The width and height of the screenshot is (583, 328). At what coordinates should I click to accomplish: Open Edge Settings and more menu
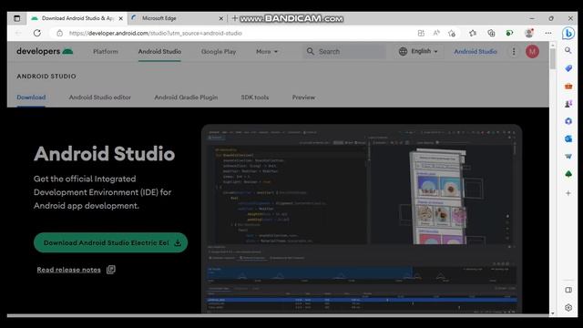[548, 33]
